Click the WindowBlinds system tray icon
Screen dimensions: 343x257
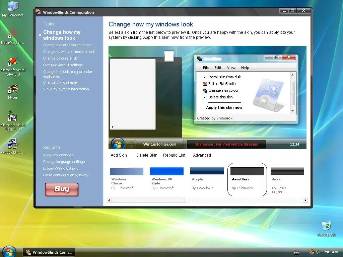(x=312, y=252)
